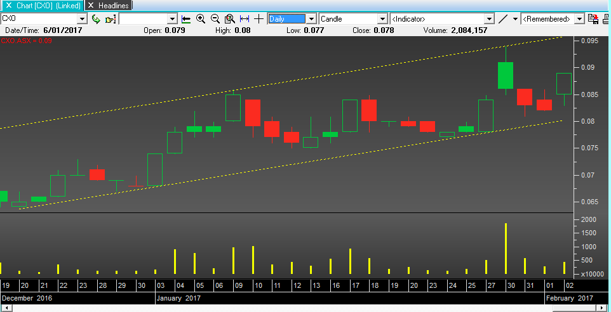
Task: Close the Chart [CXO] tab with X
Action: click(9, 6)
